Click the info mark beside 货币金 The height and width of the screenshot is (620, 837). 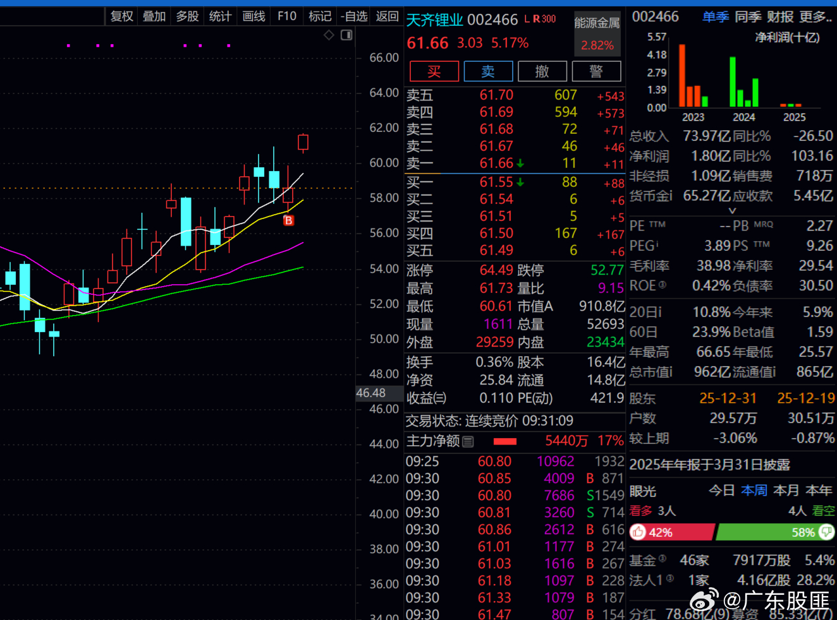[670, 196]
